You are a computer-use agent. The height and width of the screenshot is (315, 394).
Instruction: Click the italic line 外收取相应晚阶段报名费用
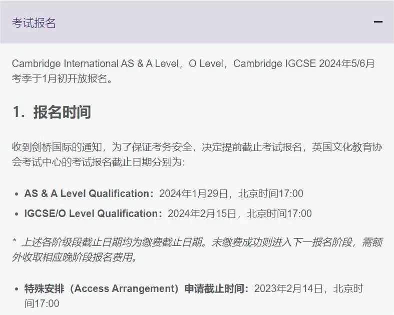tap(75, 257)
